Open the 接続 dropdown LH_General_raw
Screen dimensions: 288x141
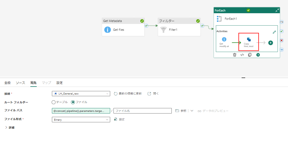(x=81, y=94)
